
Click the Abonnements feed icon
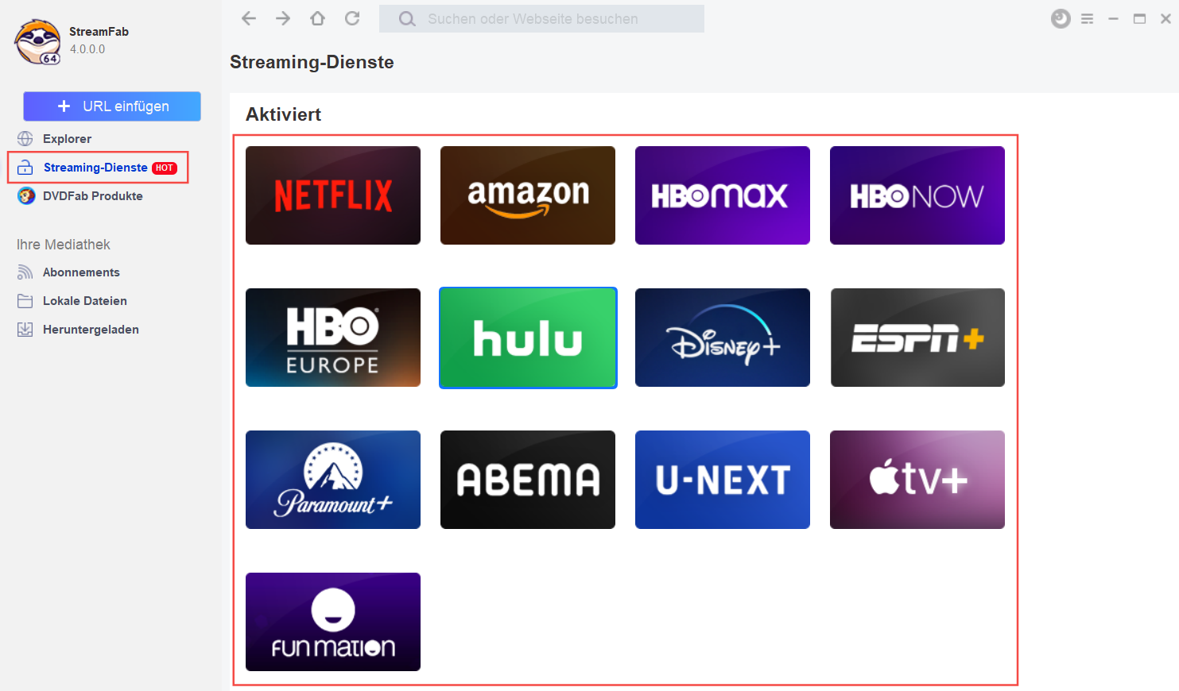pos(25,272)
